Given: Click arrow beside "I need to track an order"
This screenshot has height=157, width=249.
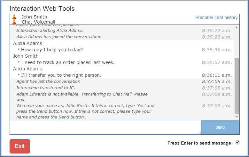Looking at the screenshot, I should 19,62.
